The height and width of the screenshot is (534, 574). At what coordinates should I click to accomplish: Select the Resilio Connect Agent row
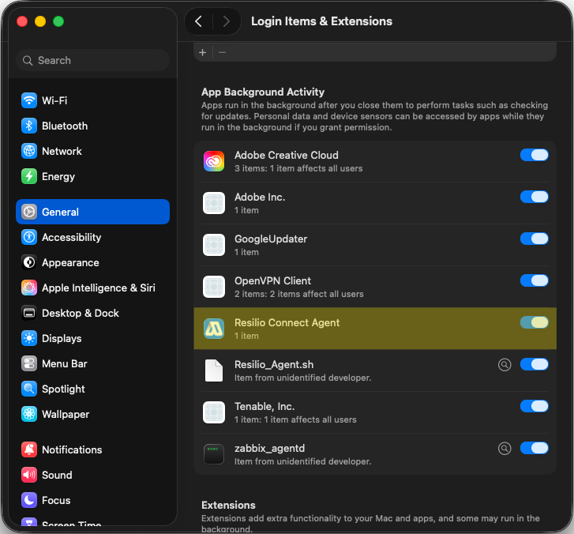pyautogui.click(x=375, y=329)
